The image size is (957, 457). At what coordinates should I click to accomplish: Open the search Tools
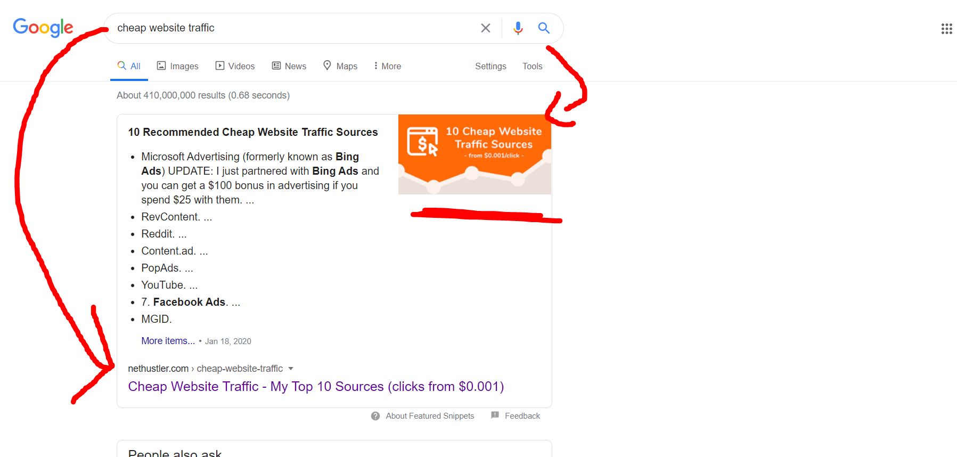click(532, 66)
